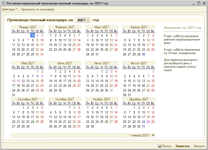Select day 31 in Май 2027
Image resolution: width=208 pixels, height=150 pixels.
14,95
